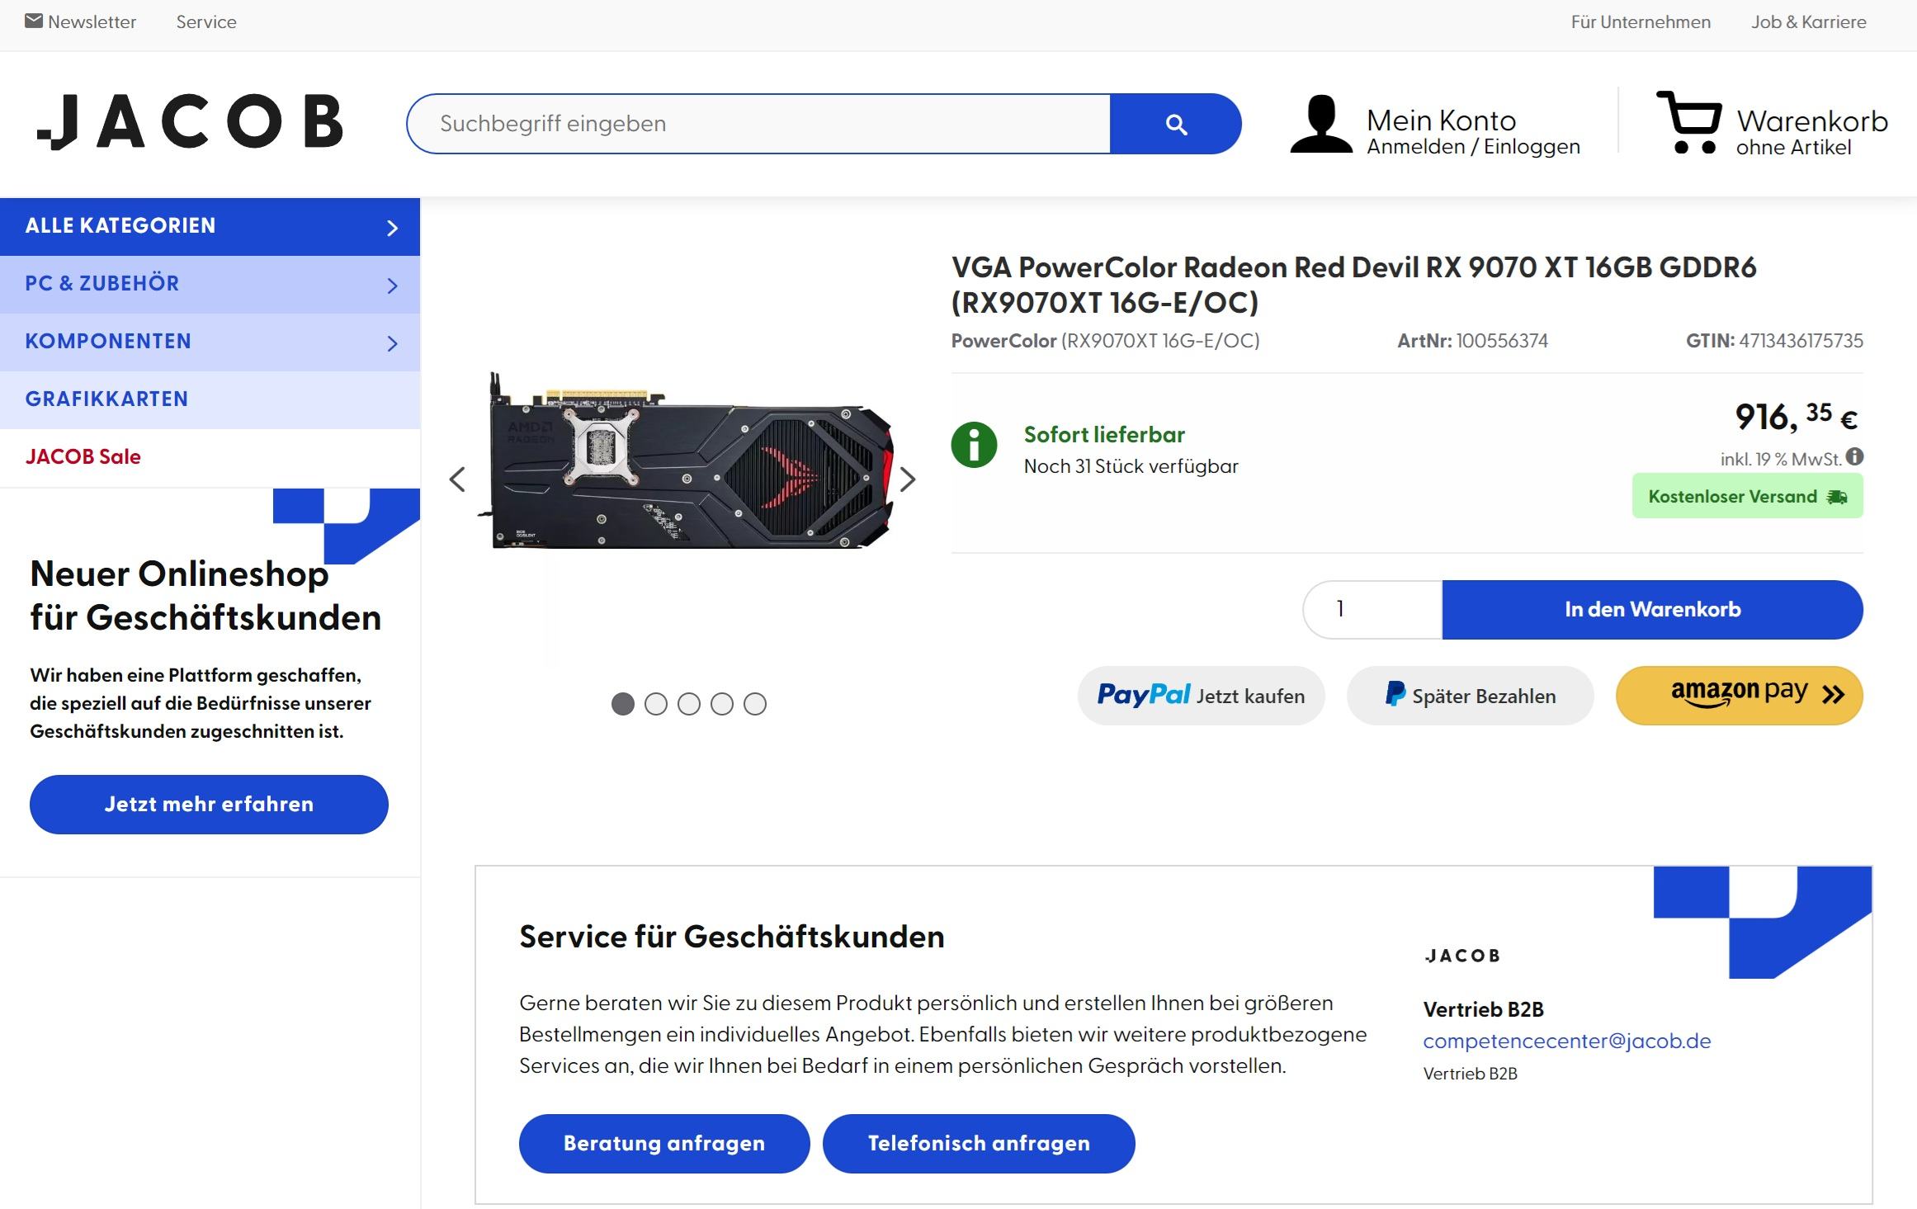Click the MwSt. info icon
Image resolution: width=1917 pixels, height=1209 pixels.
[1854, 457]
